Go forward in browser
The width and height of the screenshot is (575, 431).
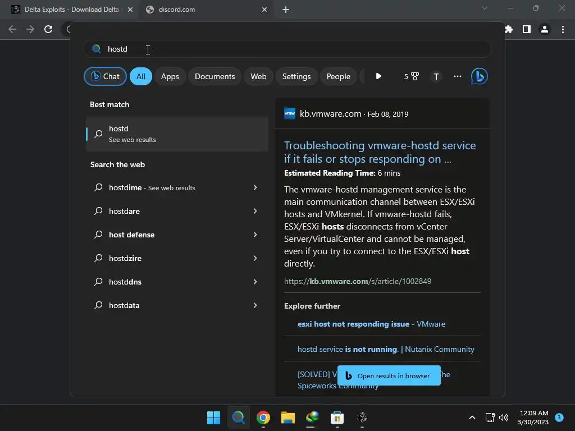(30, 29)
